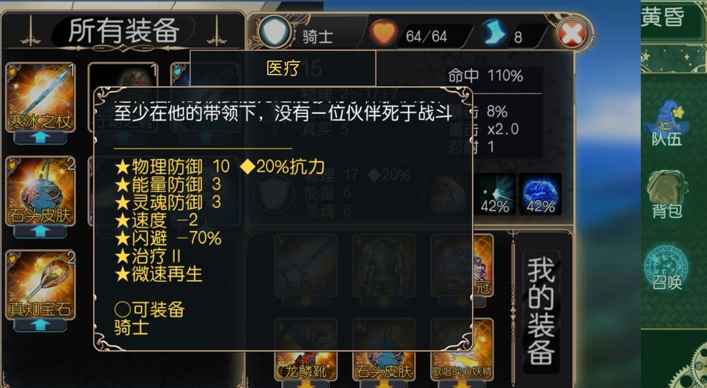
Task: Select the 真知宝石 gem card
Action: [x=41, y=285]
